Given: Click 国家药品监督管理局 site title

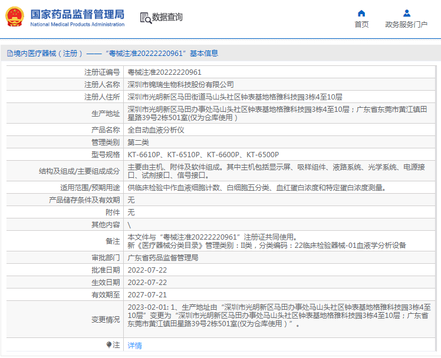Looking at the screenshot, I should [x=77, y=14].
